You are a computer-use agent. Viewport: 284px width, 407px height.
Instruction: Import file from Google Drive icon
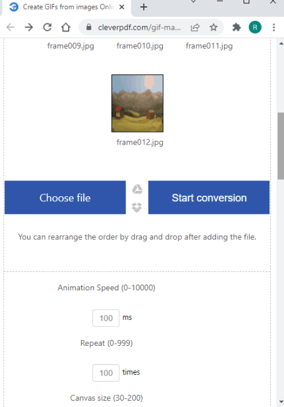click(137, 189)
